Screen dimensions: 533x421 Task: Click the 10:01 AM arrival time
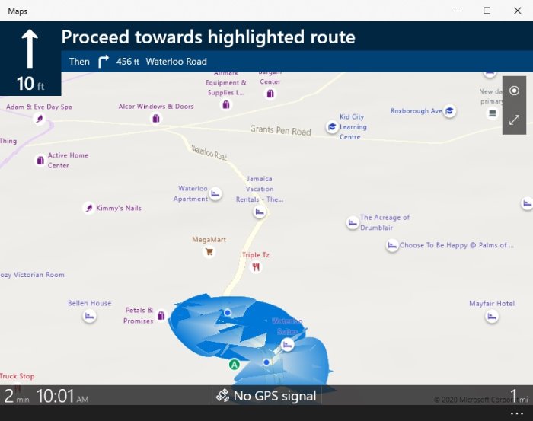click(62, 396)
